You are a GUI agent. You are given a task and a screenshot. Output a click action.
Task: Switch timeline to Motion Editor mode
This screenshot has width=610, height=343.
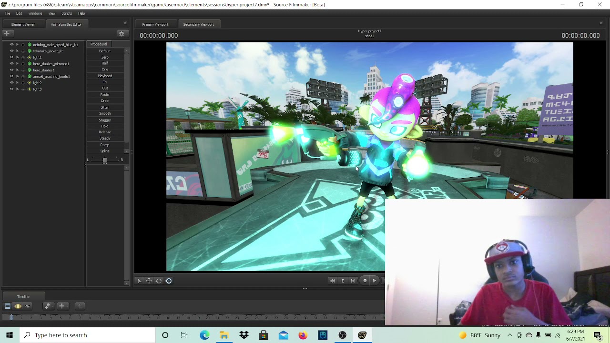(18, 306)
